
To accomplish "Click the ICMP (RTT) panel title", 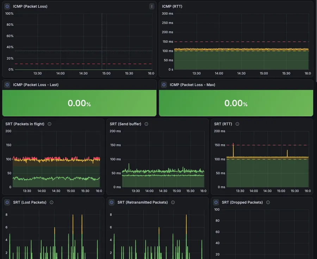I will 172,6.
